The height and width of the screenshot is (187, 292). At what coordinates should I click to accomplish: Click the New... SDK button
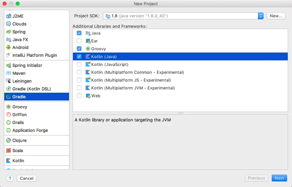[x=276, y=16]
